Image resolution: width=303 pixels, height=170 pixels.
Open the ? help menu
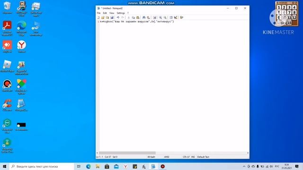128,13
